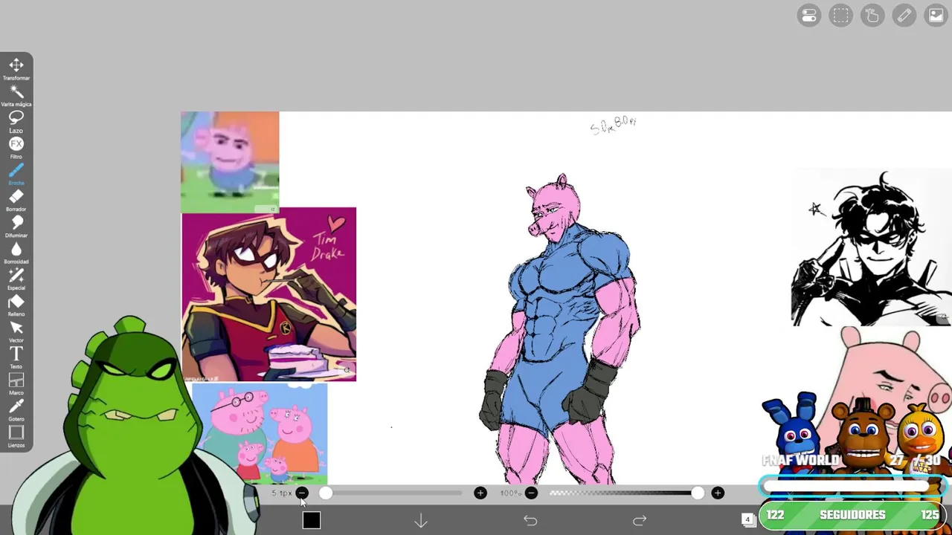This screenshot has width=952, height=535.
Task: Select the black-and-white masked hero reference
Action: [871, 247]
